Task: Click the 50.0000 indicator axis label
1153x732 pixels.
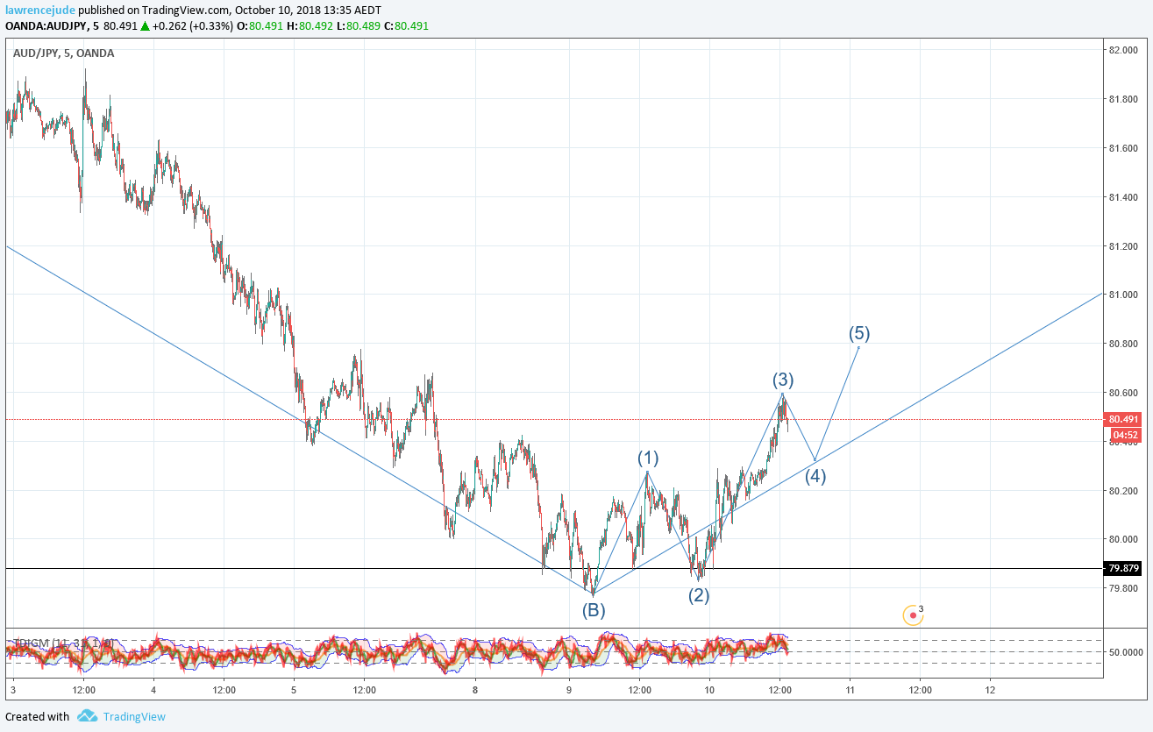Action: [x=1125, y=652]
